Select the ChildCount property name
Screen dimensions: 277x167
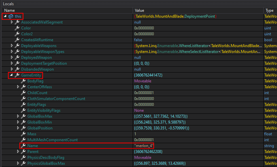[37, 92]
